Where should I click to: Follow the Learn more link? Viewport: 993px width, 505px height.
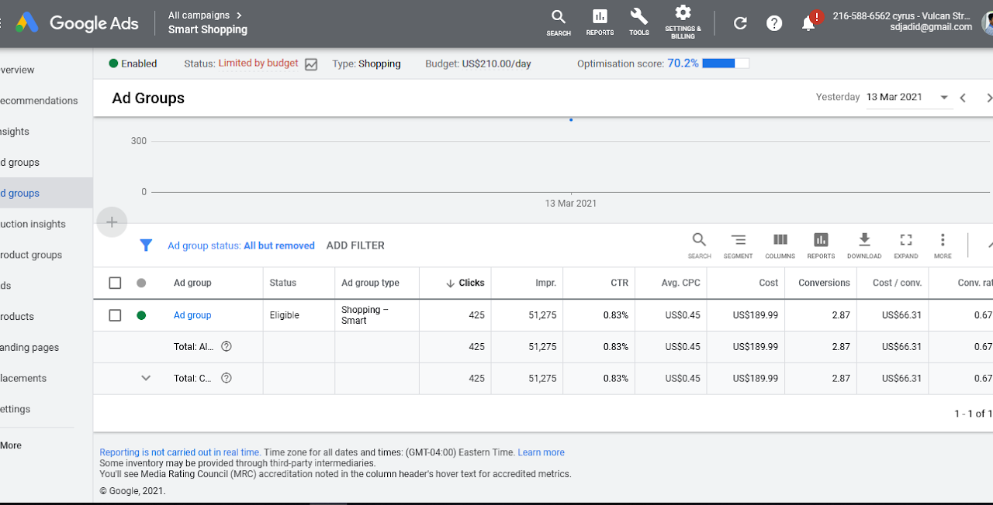pyautogui.click(x=541, y=452)
